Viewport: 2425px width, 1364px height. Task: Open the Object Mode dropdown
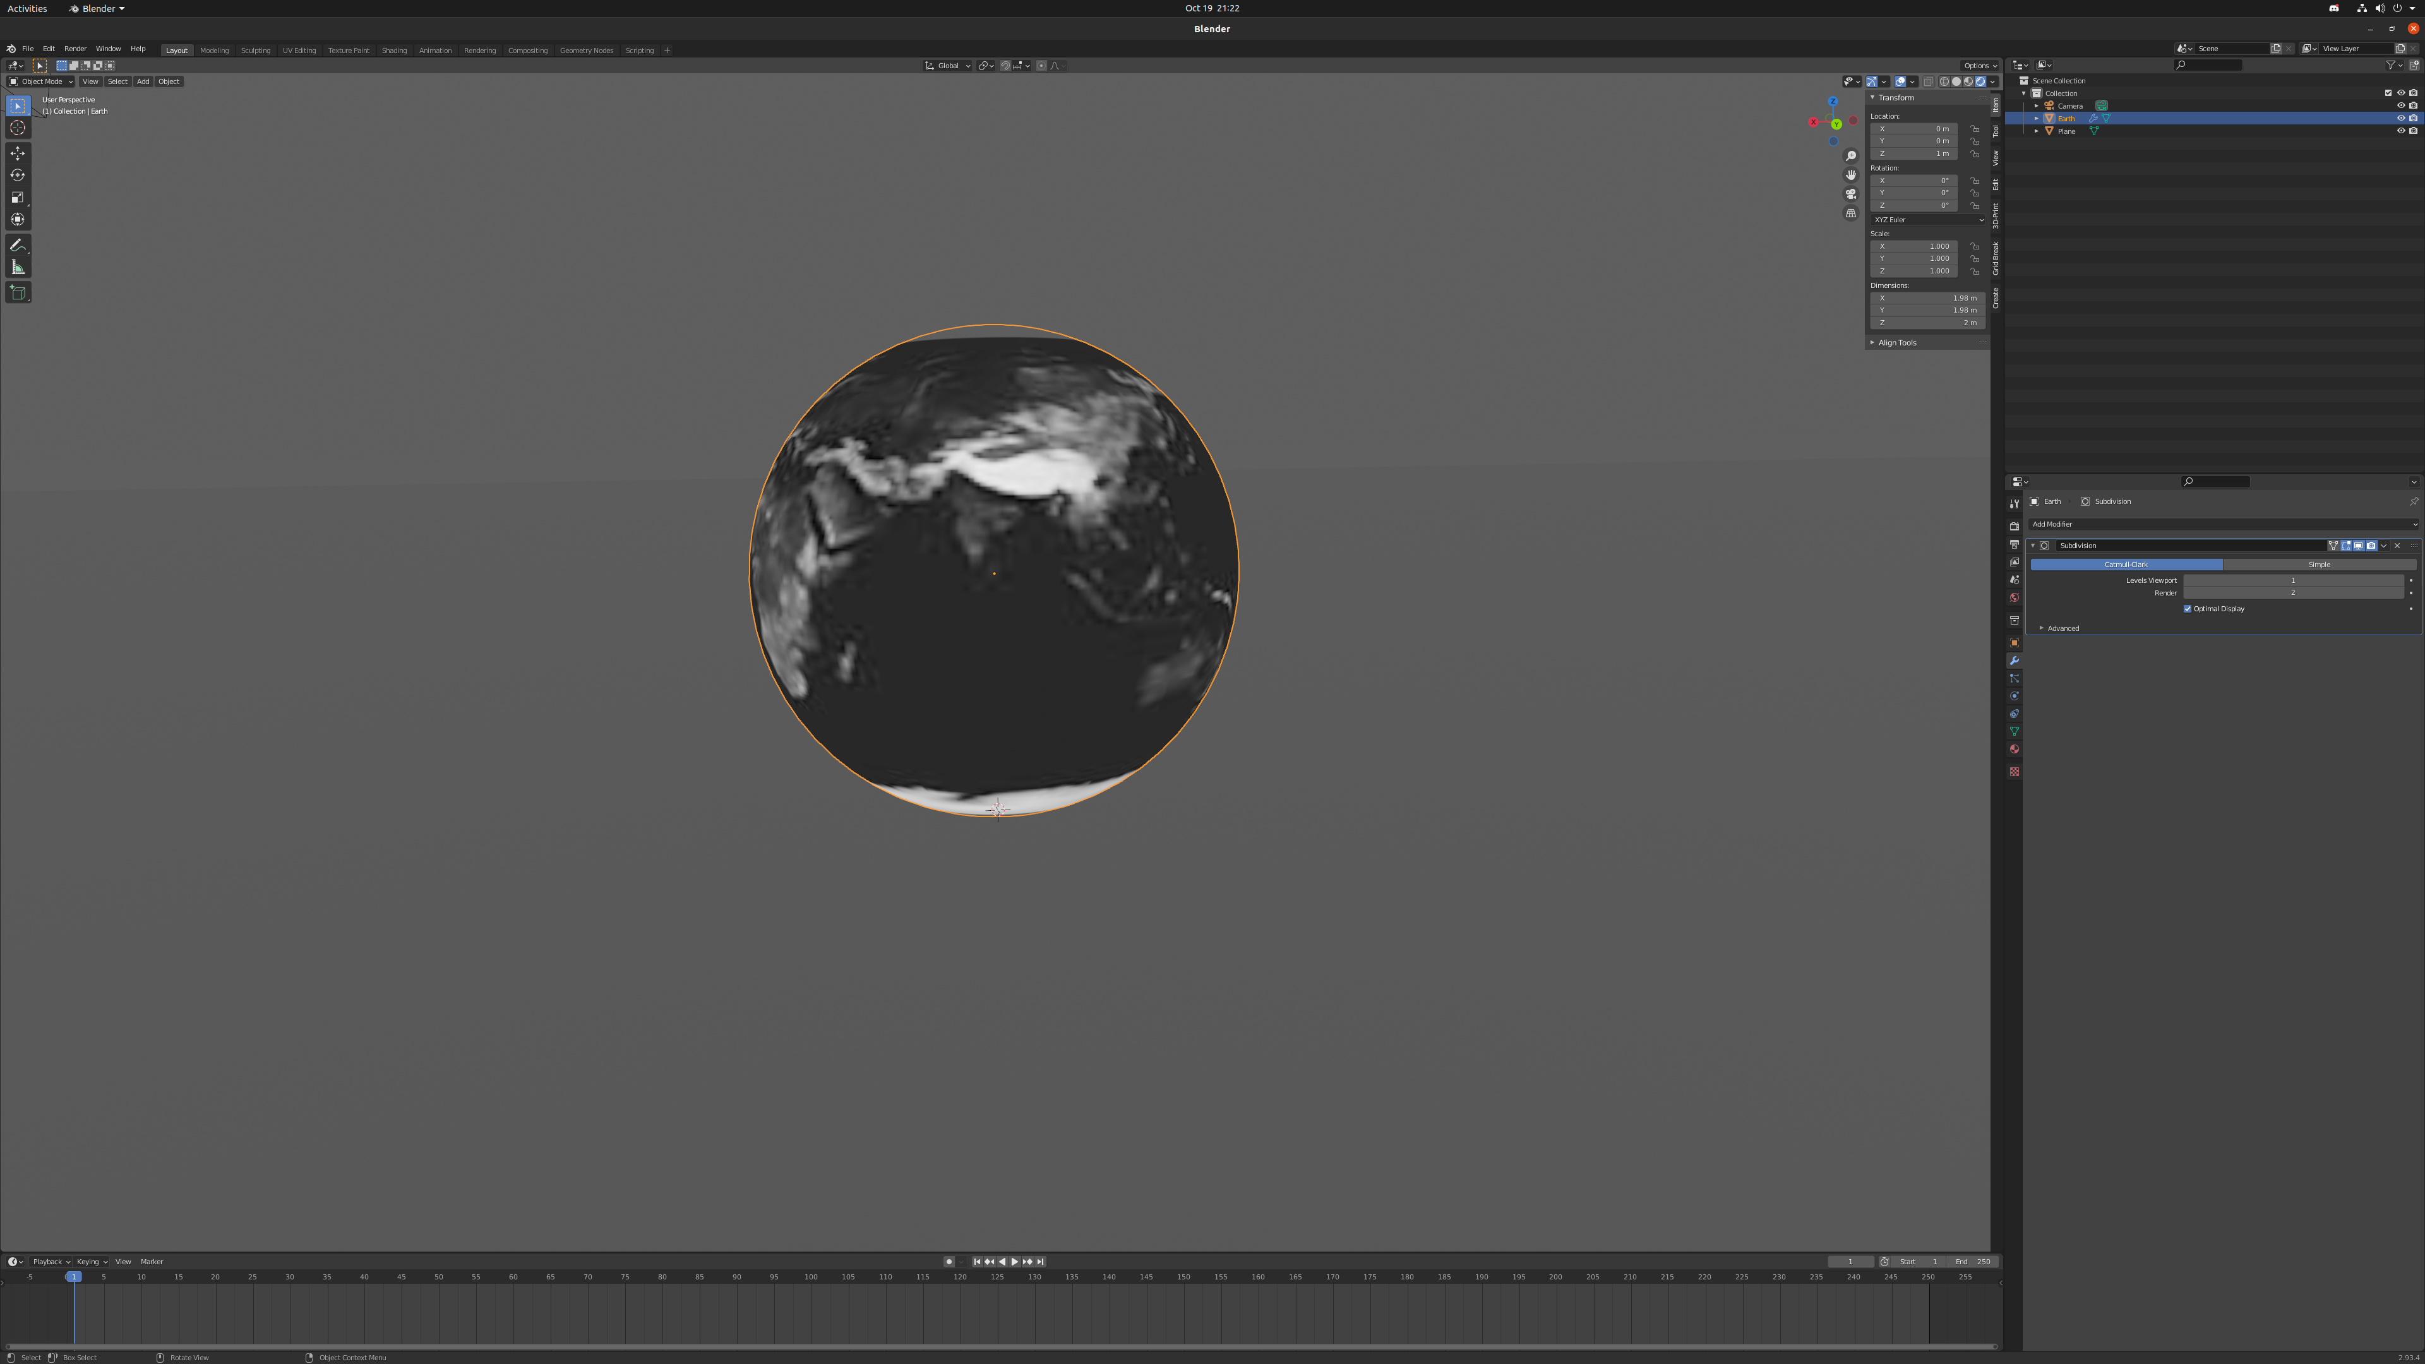pos(40,81)
